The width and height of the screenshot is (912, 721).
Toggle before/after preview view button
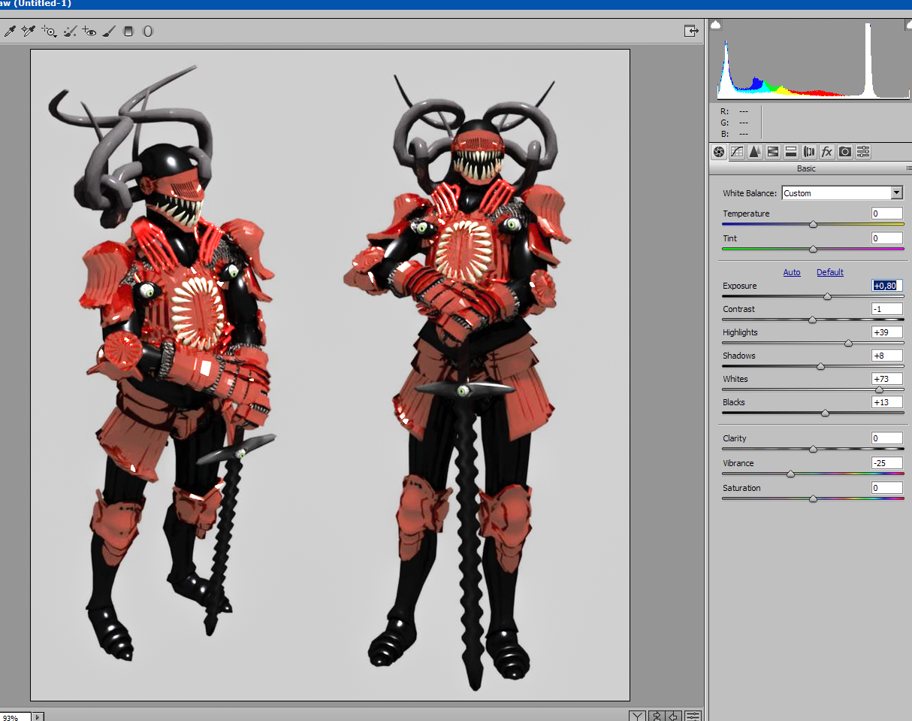click(x=637, y=715)
